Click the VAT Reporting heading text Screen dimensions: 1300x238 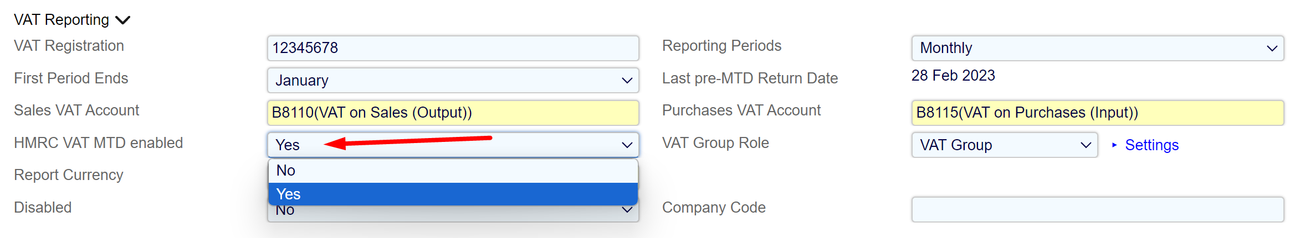click(x=62, y=20)
